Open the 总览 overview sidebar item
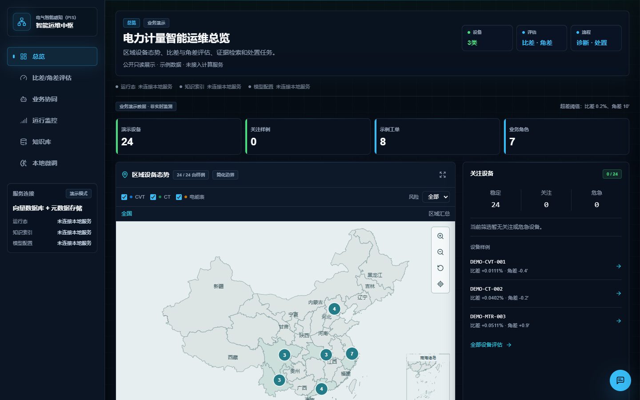The height and width of the screenshot is (400, 640). coord(52,56)
